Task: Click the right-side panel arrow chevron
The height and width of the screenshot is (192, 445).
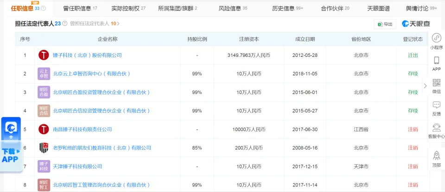Action: point(425,86)
